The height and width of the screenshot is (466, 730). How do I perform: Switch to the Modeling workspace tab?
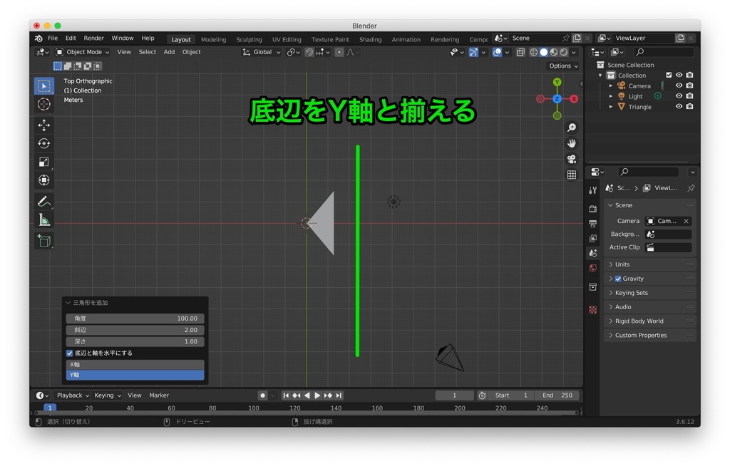[x=213, y=39]
